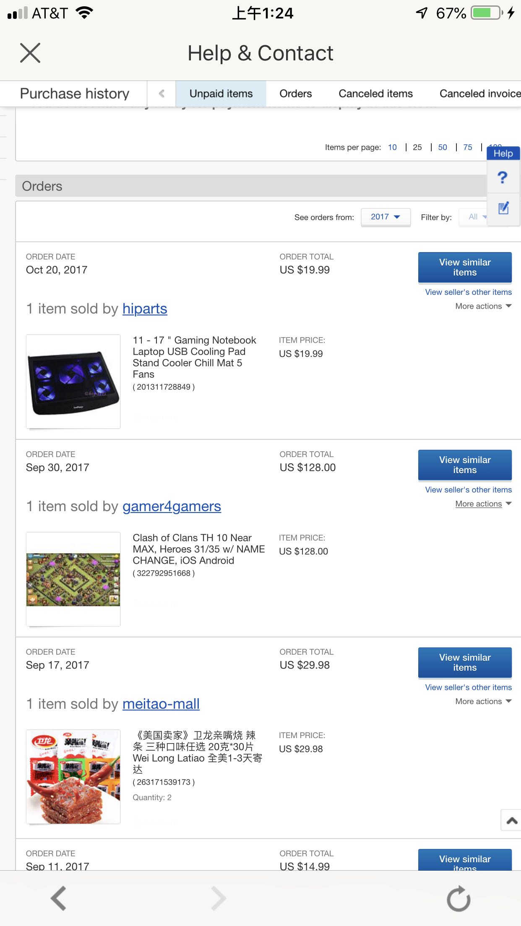The height and width of the screenshot is (926, 521).
Task: Expand More actions for the gamer4gamers order
Action: pos(483,504)
